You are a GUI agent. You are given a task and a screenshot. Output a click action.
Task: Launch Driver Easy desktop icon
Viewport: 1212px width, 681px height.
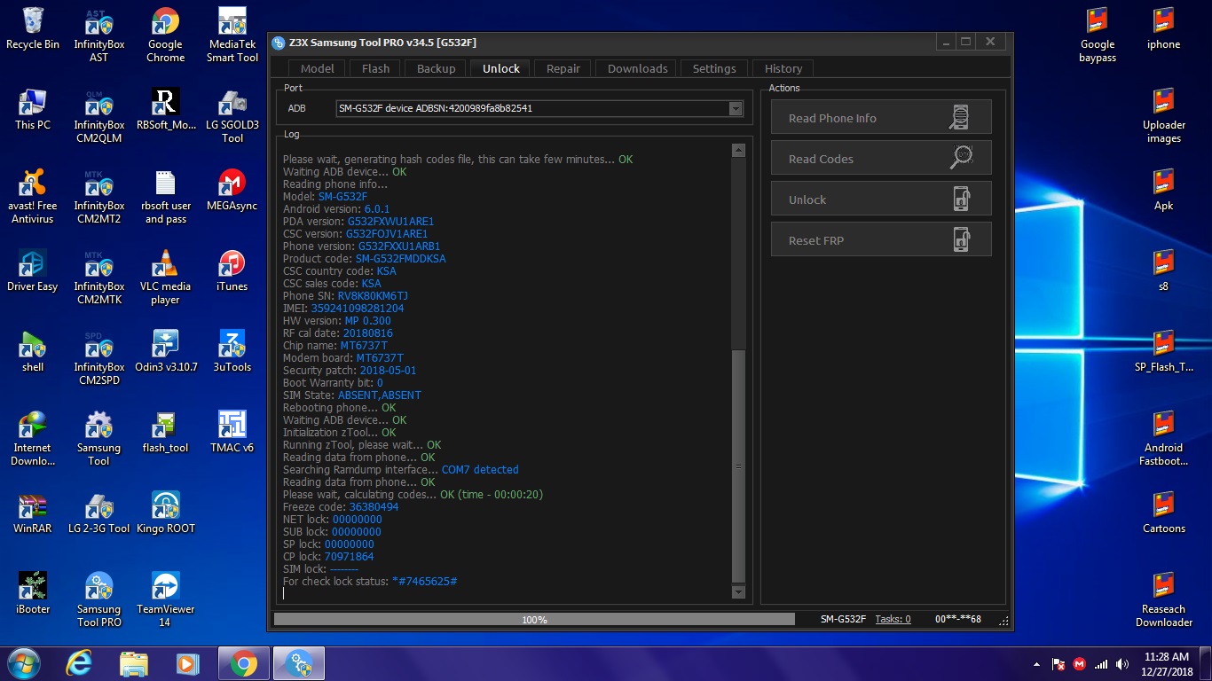(33, 271)
